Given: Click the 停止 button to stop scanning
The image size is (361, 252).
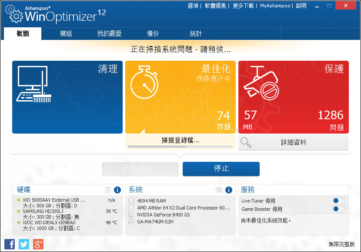Looking at the screenshot, I should (221, 169).
